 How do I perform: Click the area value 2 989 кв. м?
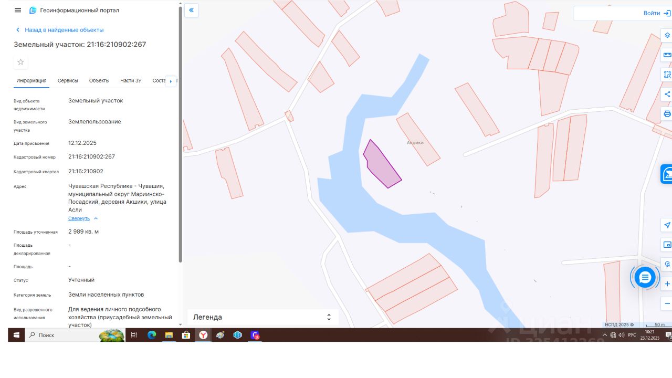pyautogui.click(x=83, y=232)
